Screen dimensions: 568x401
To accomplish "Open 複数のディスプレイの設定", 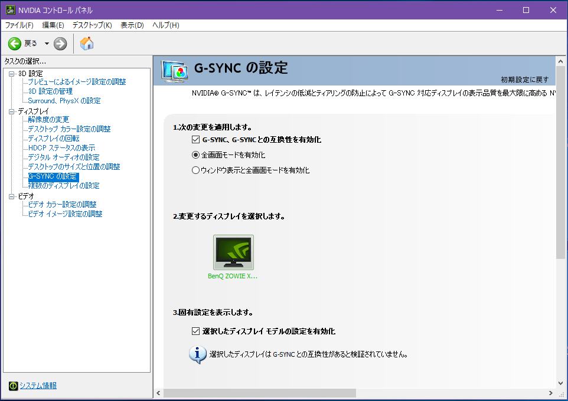I will (63, 186).
